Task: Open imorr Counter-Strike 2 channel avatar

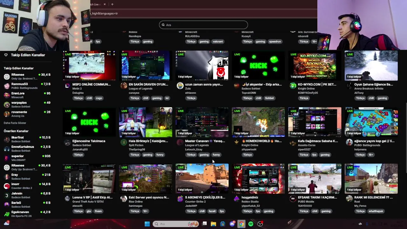Action: pyautogui.click(x=7, y=186)
